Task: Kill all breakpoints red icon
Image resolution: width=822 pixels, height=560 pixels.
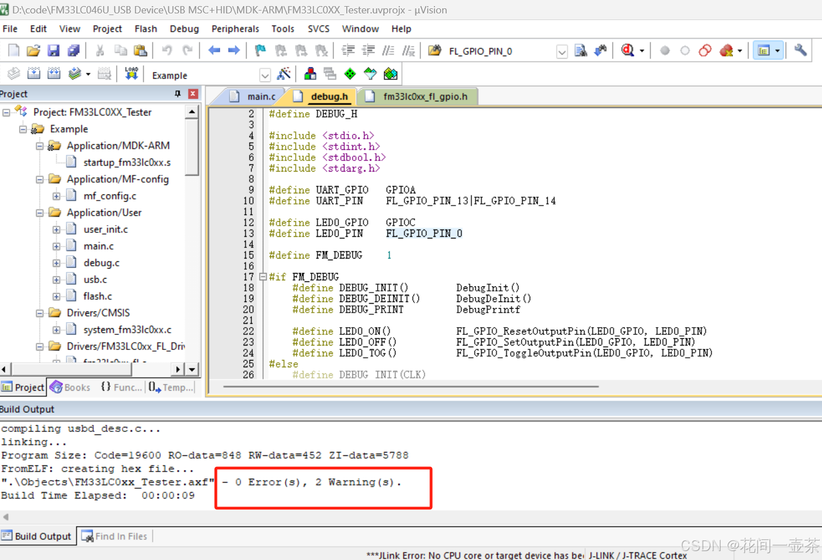Action: tap(726, 51)
